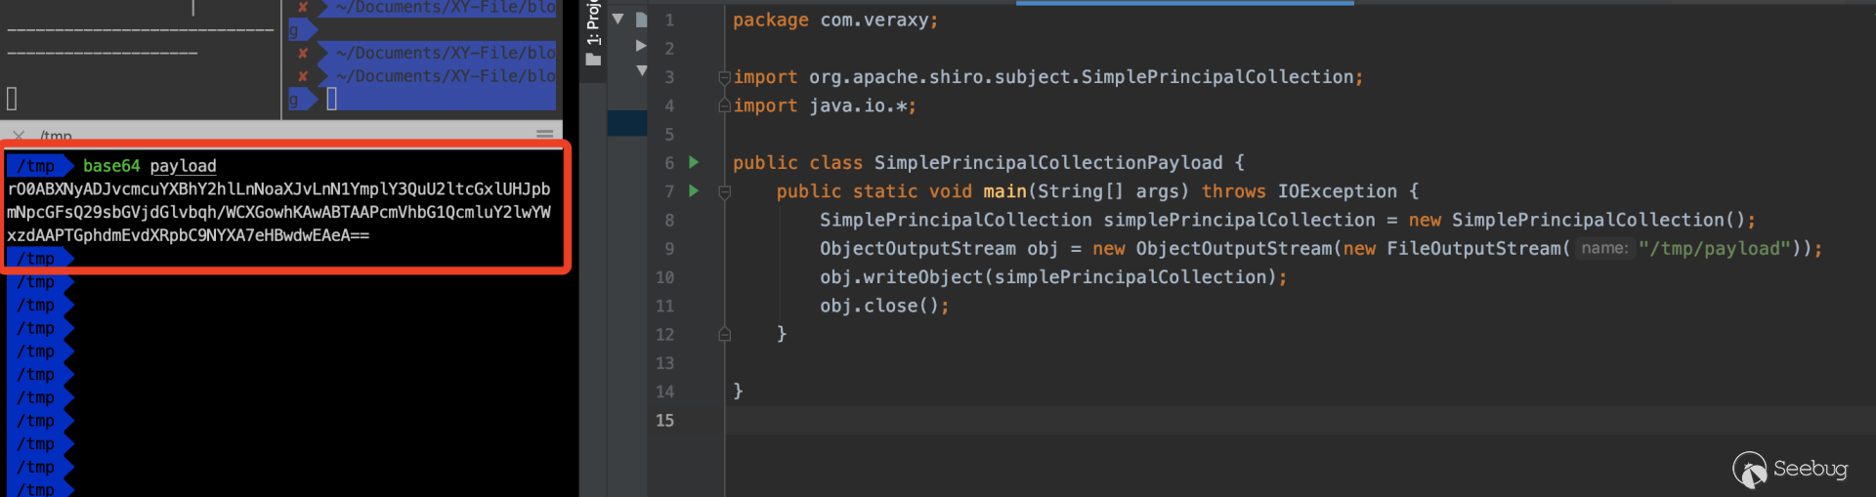Click the 'base64' command in the terminal
1876x497 pixels.
click(x=111, y=166)
